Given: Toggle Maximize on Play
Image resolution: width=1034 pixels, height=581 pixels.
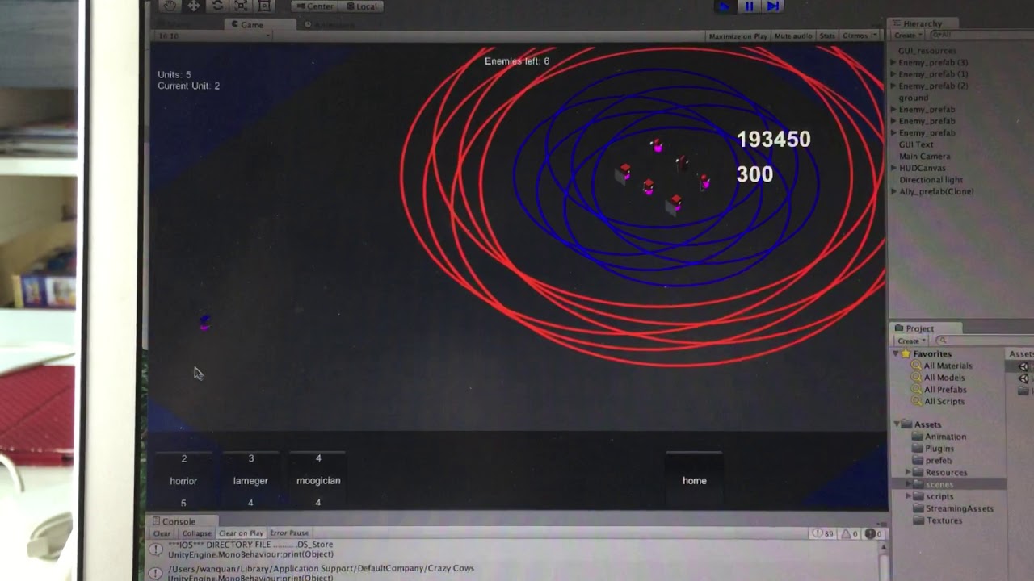Looking at the screenshot, I should (x=738, y=36).
